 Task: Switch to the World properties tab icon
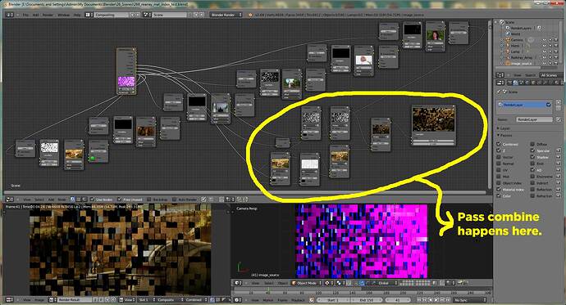[x=527, y=83]
